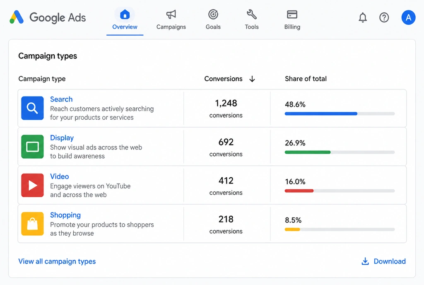
Task: Click the yellow Shopping bag icon
Action: coord(32,224)
